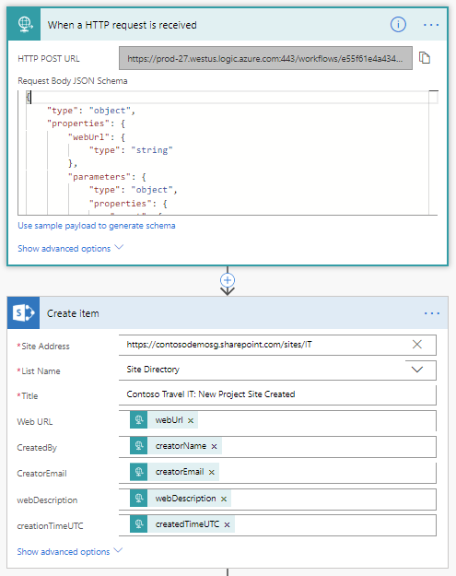Click the creationTimeUTC field empty area

coord(334,524)
